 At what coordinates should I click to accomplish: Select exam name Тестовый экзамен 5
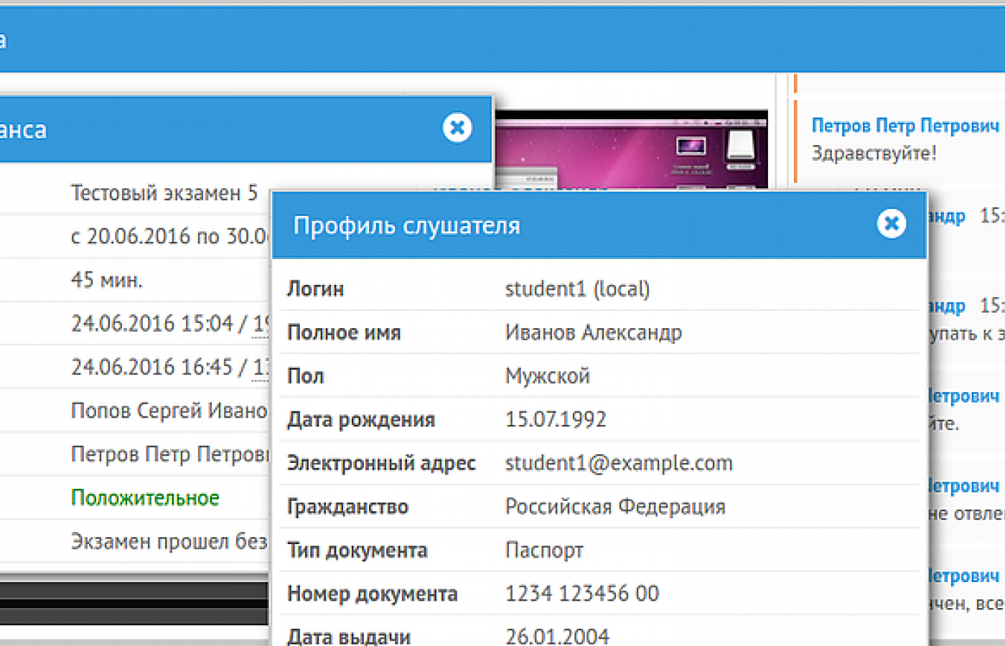click(x=164, y=193)
